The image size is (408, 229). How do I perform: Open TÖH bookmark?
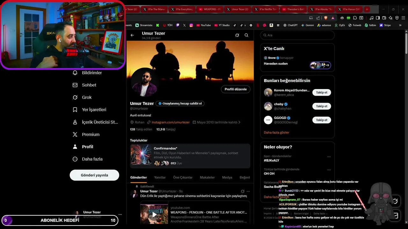click(x=168, y=25)
